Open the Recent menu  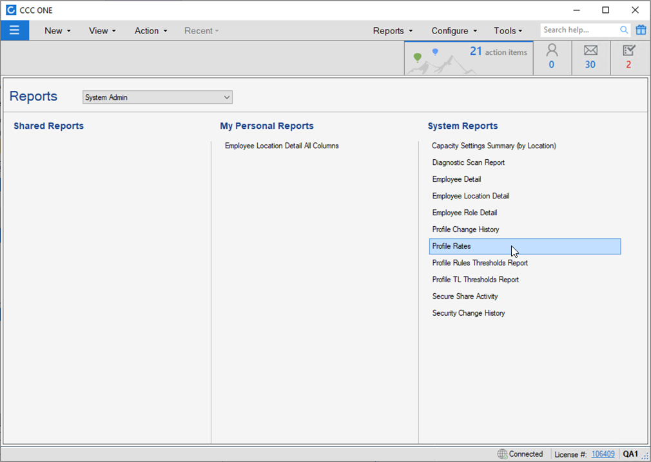coord(201,31)
